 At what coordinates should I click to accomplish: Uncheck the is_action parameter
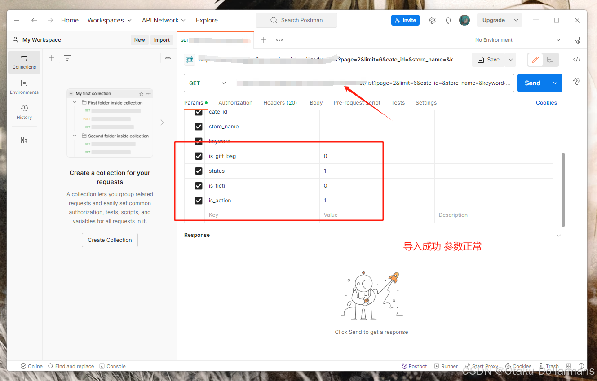click(x=198, y=200)
